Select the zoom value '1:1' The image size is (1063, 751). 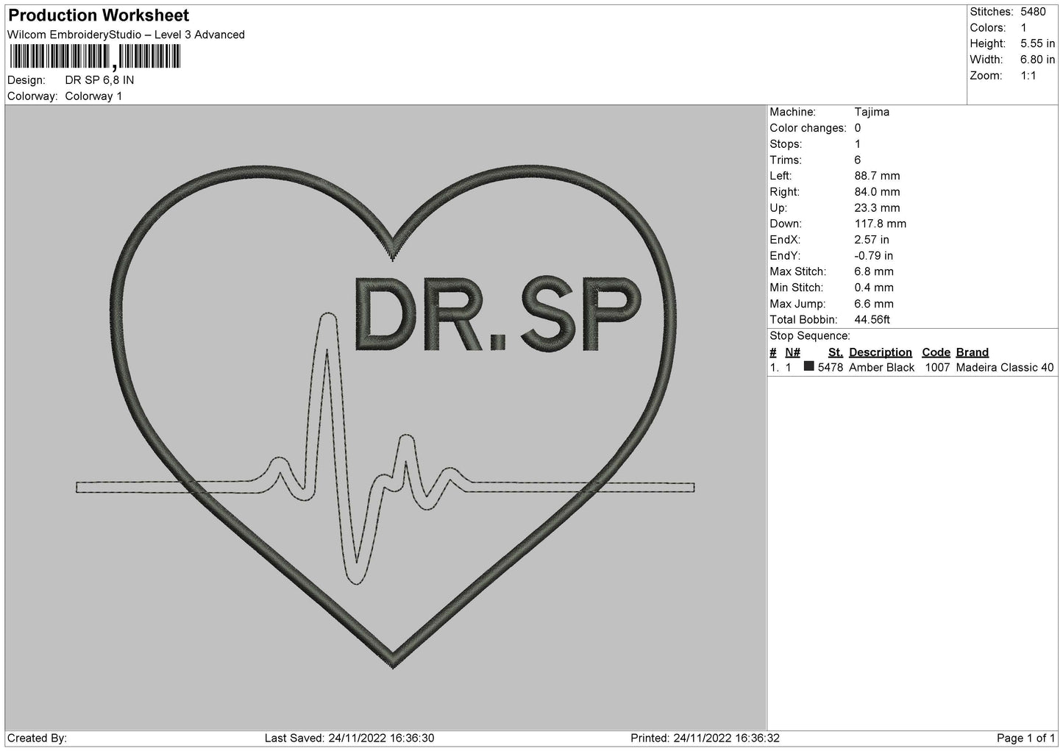click(1028, 76)
